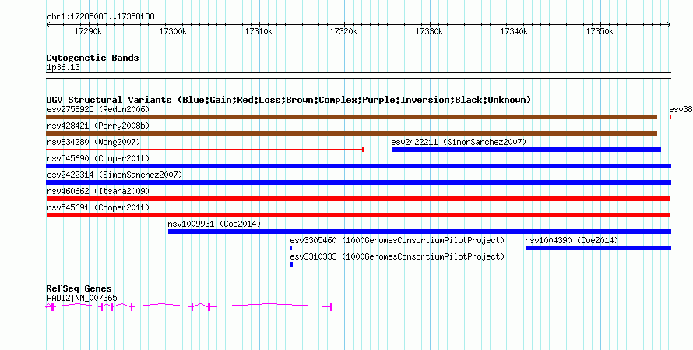Select the nsv1004390 (Coe2014) blue bar

pyautogui.click(x=599, y=248)
